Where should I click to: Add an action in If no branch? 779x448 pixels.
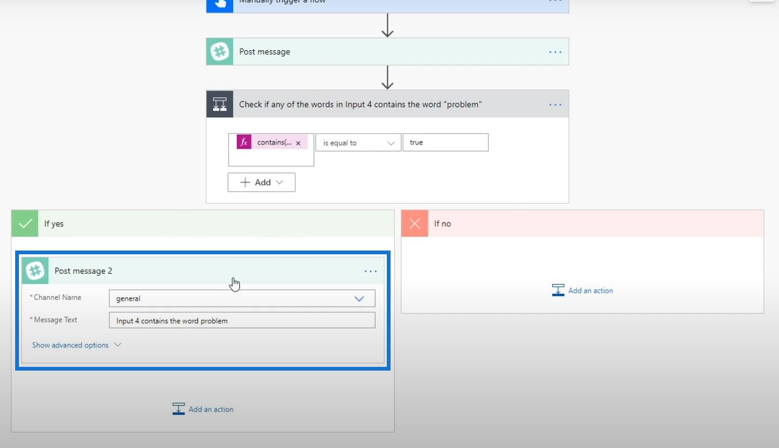[x=582, y=291]
